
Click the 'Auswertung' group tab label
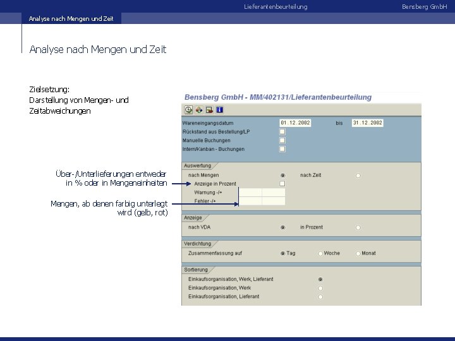click(x=197, y=165)
